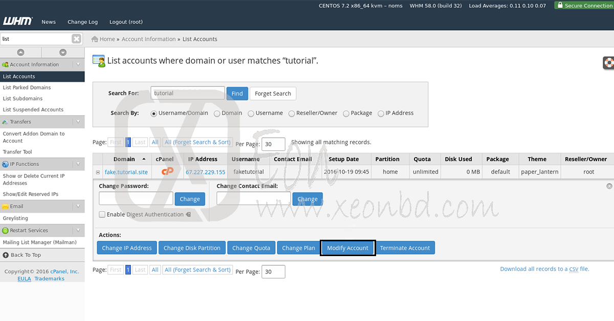Screen dimensions: 614x321
Task: Open the Change Log menu
Action: click(x=82, y=22)
